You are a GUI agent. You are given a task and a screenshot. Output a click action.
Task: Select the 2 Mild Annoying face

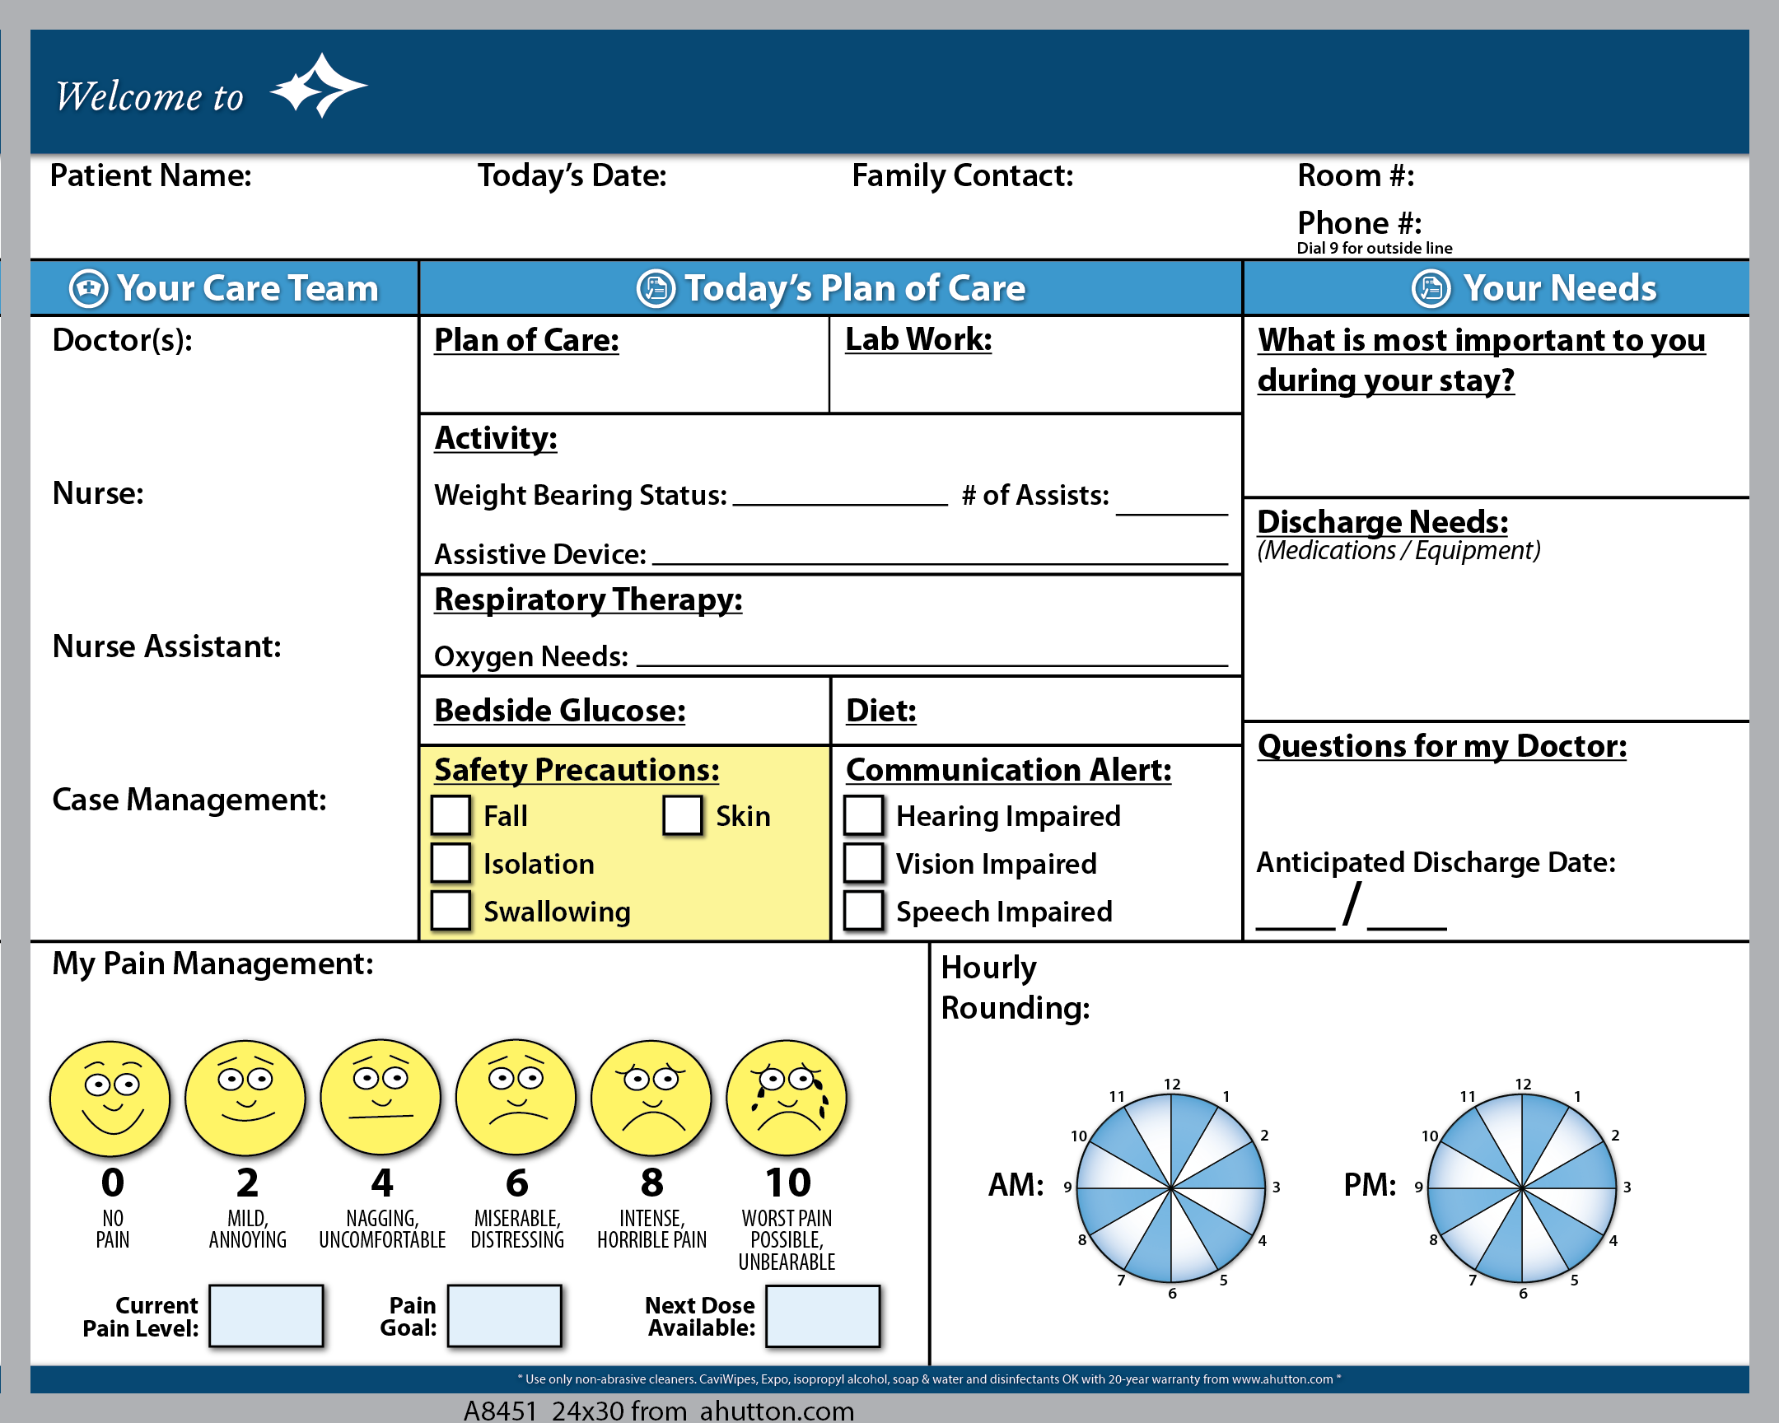pos(245,1098)
